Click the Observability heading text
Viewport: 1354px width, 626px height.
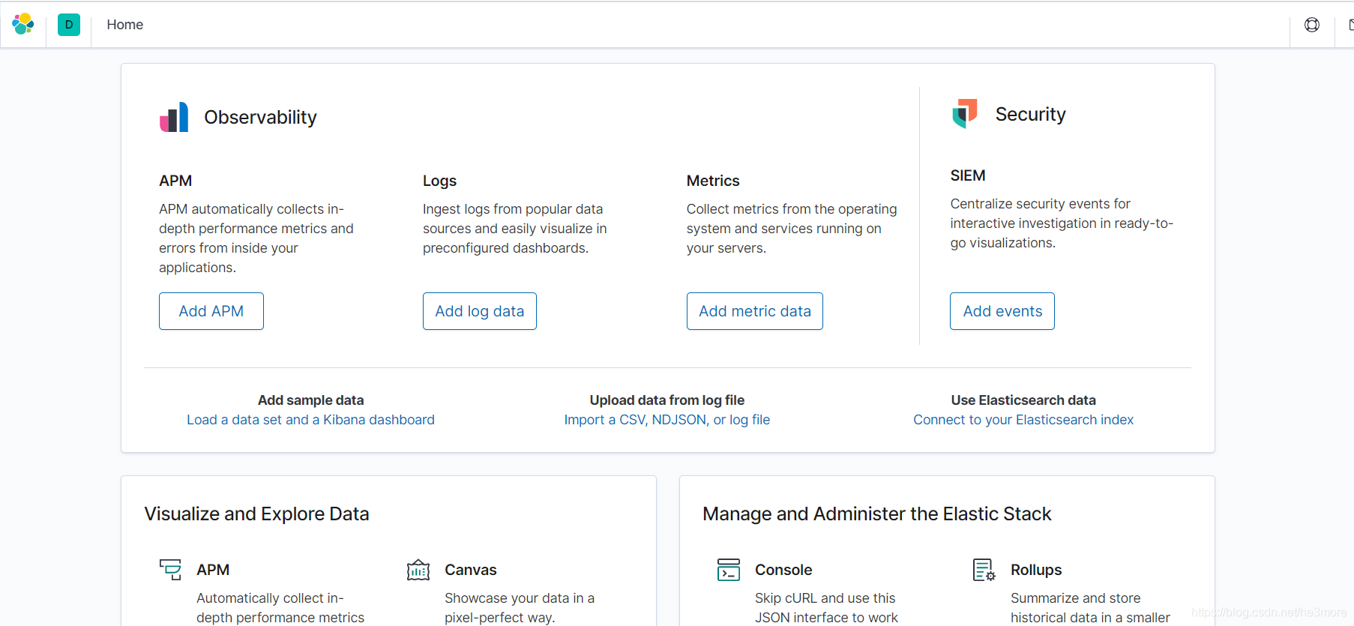point(260,117)
